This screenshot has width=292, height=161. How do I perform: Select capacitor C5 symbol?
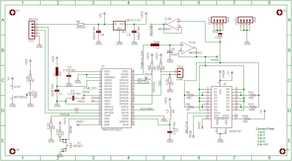(134, 32)
